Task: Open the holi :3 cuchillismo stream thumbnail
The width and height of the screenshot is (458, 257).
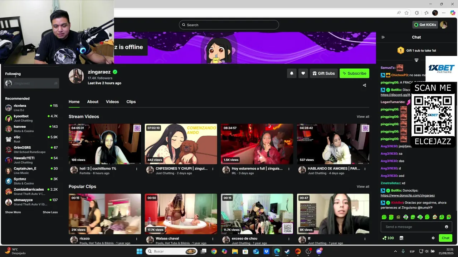Action: pos(105,144)
